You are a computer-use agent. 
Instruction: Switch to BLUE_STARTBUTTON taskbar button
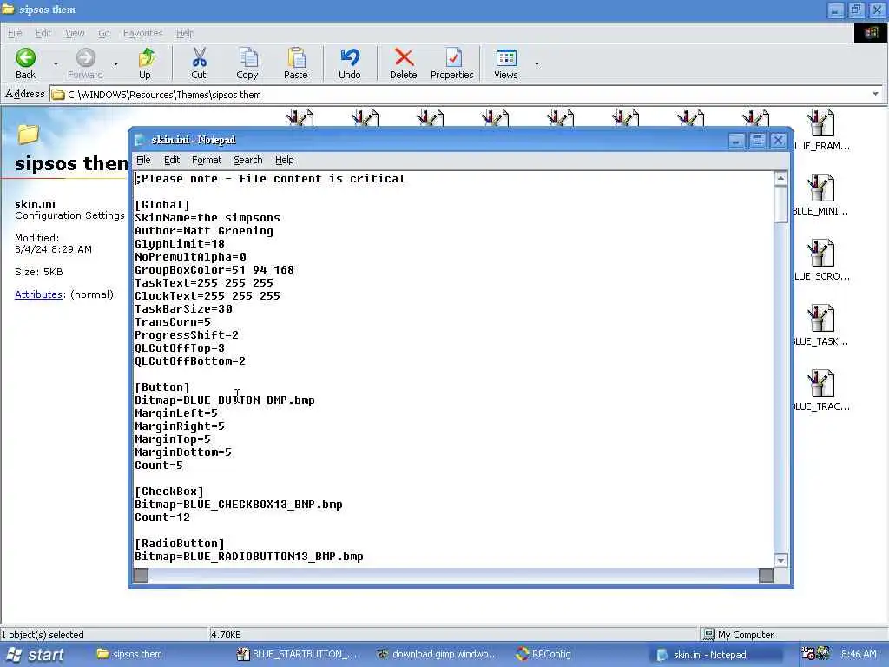point(297,655)
